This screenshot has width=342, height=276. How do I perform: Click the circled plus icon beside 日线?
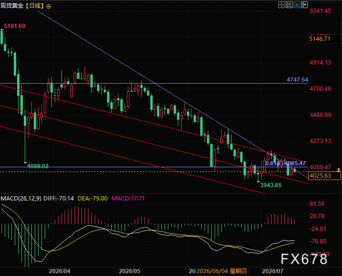point(49,6)
